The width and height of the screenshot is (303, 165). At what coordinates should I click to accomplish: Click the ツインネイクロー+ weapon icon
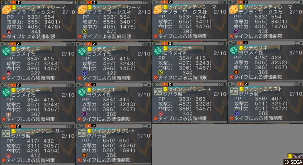[x=158, y=91]
